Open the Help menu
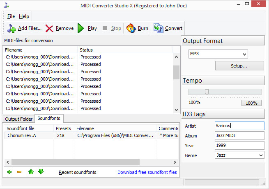This screenshot has height=189, width=269. click(x=24, y=16)
